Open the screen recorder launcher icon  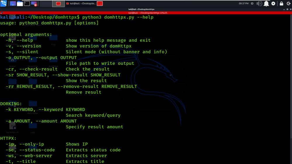pos(34,3)
